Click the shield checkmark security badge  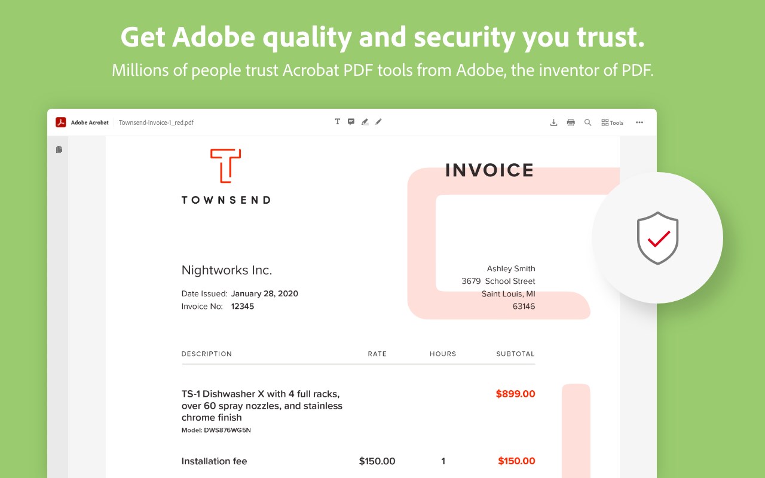pyautogui.click(x=657, y=238)
